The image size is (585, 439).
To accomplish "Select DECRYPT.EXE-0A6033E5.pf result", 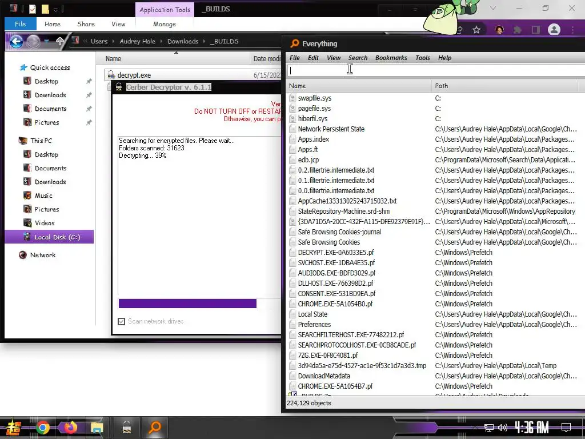I will pyautogui.click(x=336, y=252).
